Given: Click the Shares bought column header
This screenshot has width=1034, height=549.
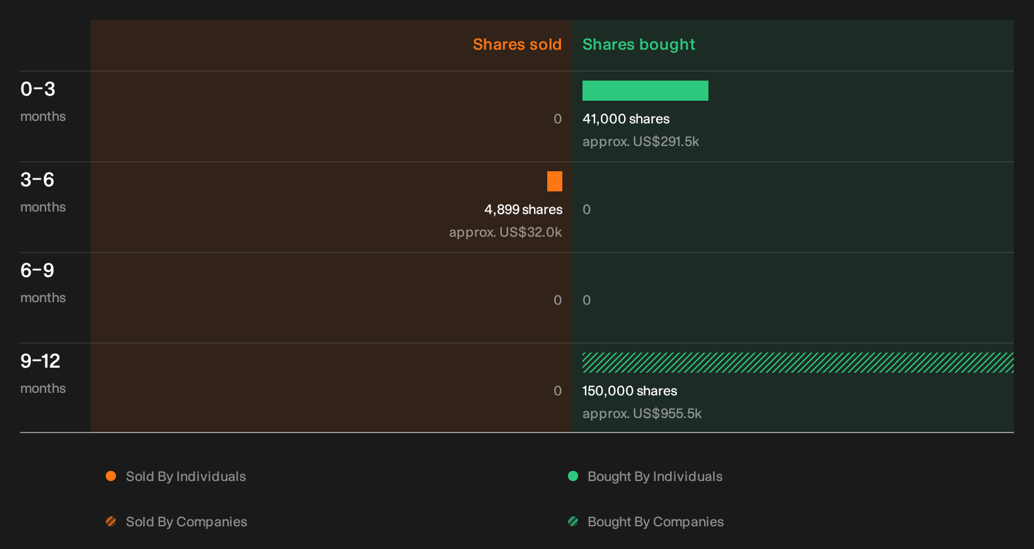Looking at the screenshot, I should tap(639, 45).
